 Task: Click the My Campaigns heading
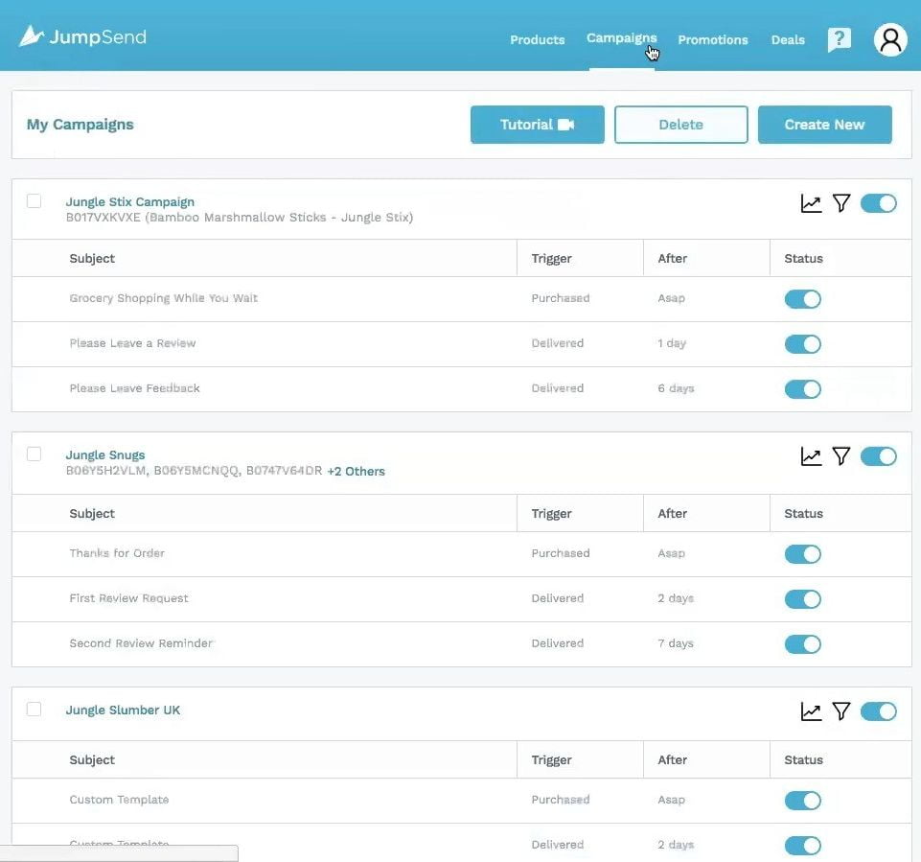[x=80, y=125]
